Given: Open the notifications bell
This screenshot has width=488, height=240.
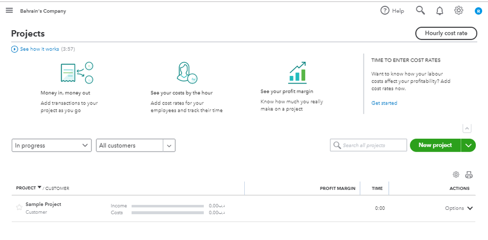Looking at the screenshot, I should (x=440, y=11).
